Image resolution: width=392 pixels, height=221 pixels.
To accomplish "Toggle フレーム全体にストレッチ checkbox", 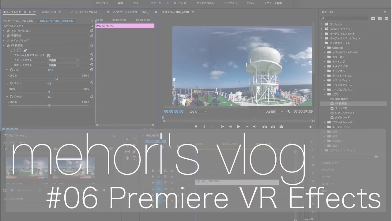I will [x=49, y=56].
